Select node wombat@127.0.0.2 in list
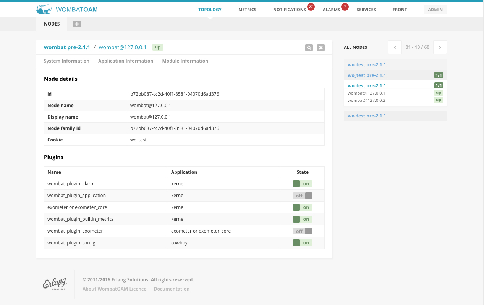 click(x=366, y=100)
